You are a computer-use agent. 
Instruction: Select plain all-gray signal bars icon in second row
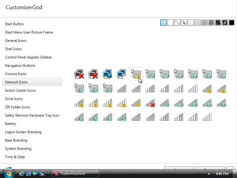(122, 89)
